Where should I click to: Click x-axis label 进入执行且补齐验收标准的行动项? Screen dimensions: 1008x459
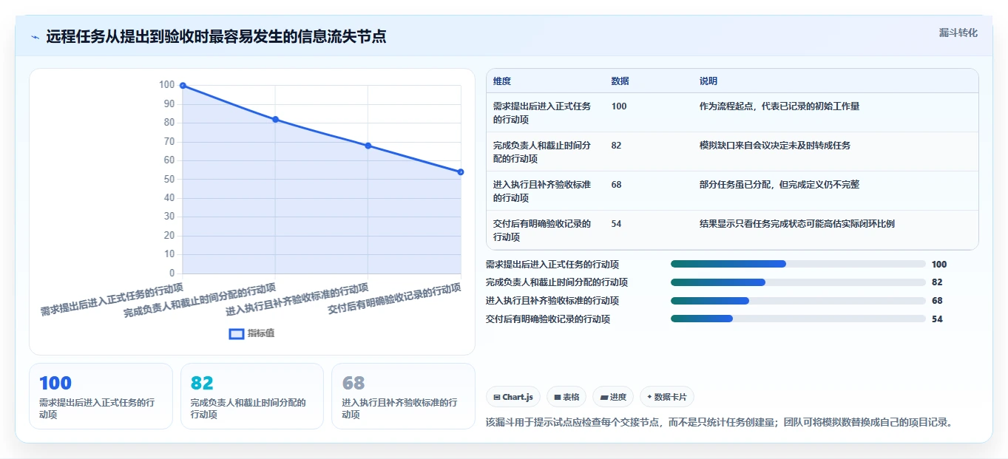coord(297,299)
